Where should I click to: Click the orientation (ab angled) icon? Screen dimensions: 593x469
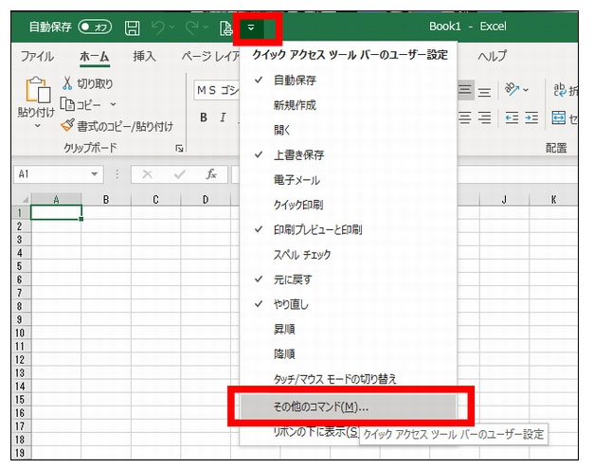(512, 90)
